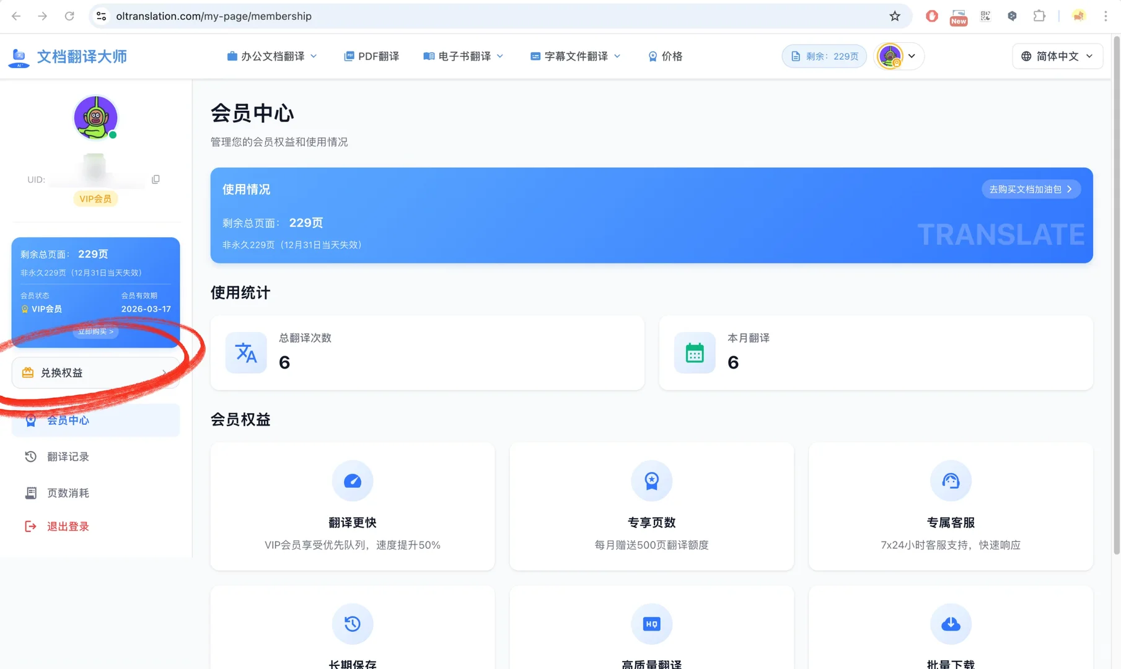Click the 剩余：229页 counter pill
This screenshot has width=1121, height=669.
click(824, 56)
